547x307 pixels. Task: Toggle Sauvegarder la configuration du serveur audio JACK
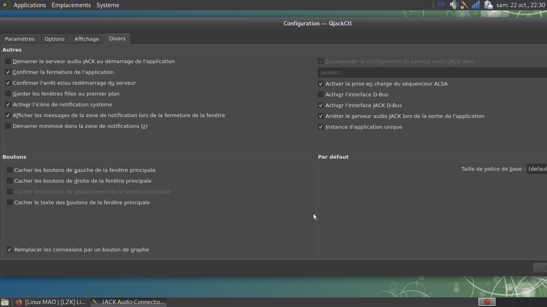pos(321,61)
